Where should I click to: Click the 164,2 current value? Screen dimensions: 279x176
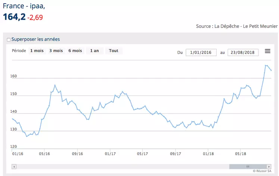(14, 17)
